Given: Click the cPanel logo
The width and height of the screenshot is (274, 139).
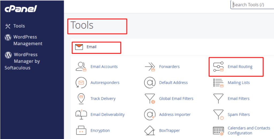Looking at the screenshot, I should pos(21,9).
